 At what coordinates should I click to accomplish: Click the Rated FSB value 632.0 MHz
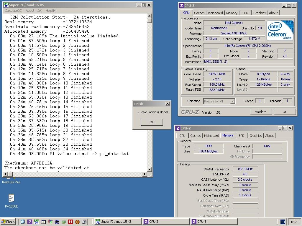pyautogui.click(x=217, y=90)
